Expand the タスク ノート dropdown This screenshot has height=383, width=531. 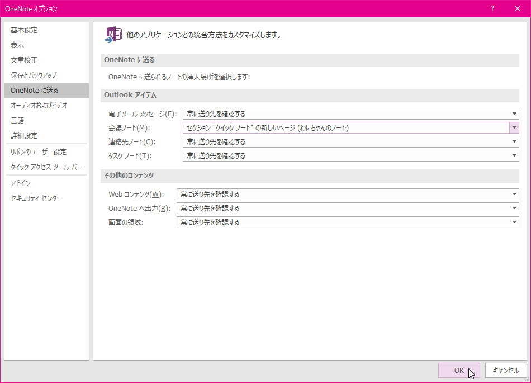(350, 155)
